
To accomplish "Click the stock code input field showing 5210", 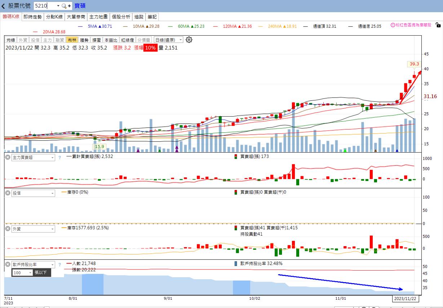I will pos(45,6).
